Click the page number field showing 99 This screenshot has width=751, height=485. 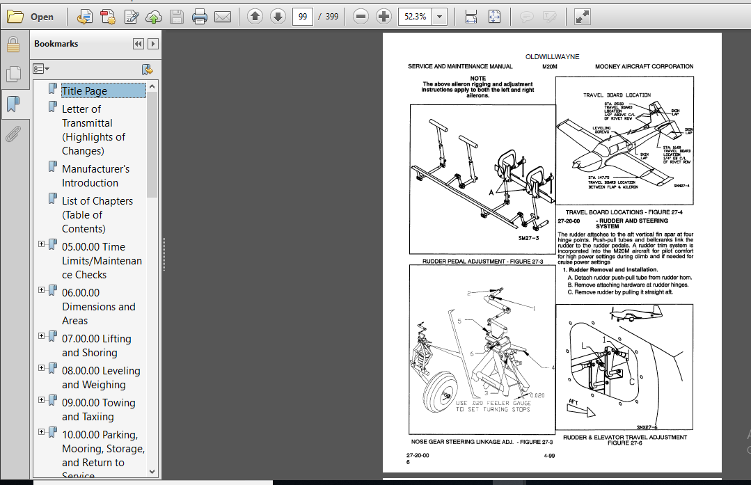pos(303,17)
